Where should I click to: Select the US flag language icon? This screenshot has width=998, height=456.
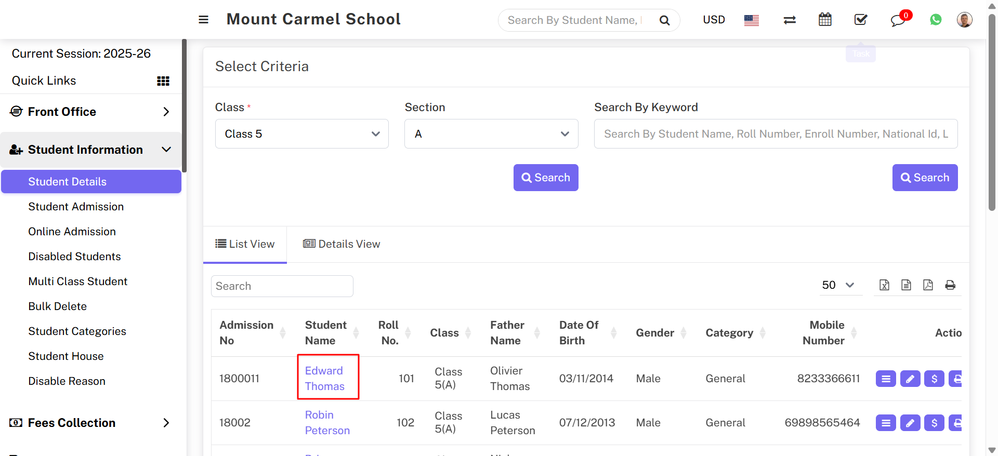[x=751, y=20]
